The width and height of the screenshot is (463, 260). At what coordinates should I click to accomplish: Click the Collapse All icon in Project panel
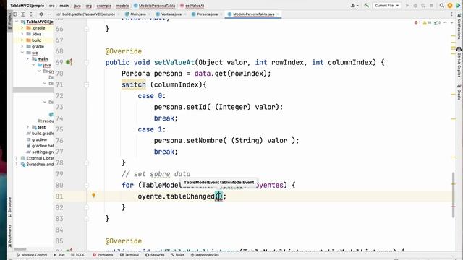click(x=31, y=14)
